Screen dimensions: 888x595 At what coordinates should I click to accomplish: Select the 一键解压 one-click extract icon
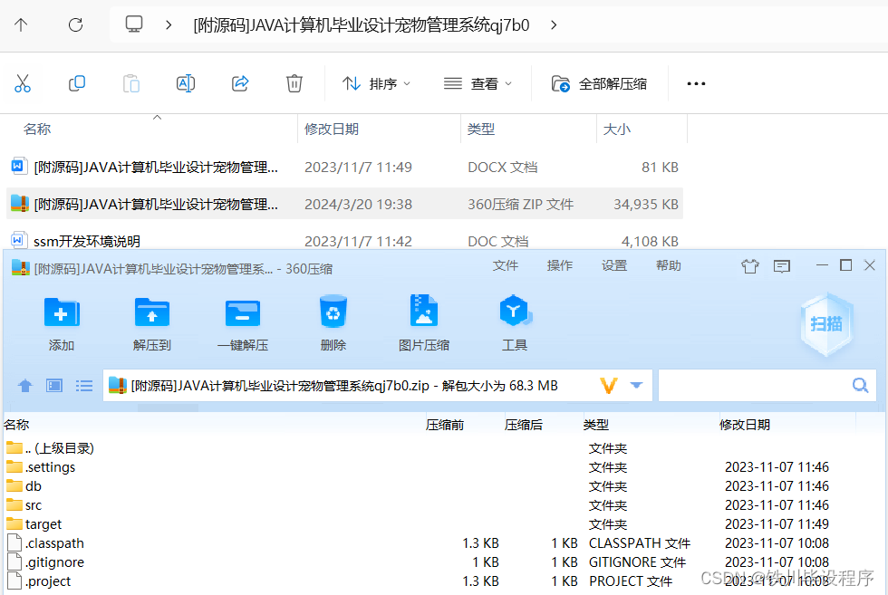242,321
